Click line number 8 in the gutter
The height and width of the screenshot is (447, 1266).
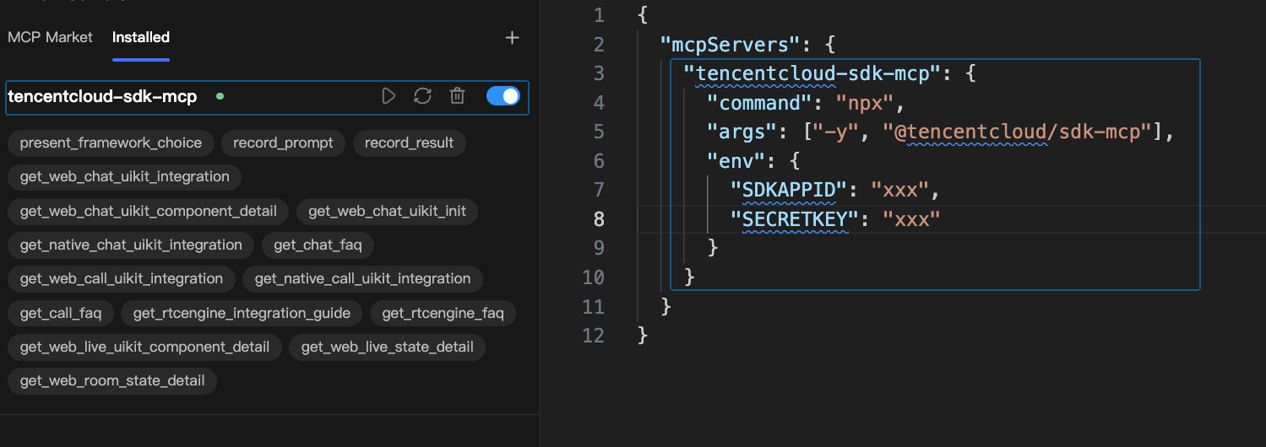pyautogui.click(x=599, y=219)
